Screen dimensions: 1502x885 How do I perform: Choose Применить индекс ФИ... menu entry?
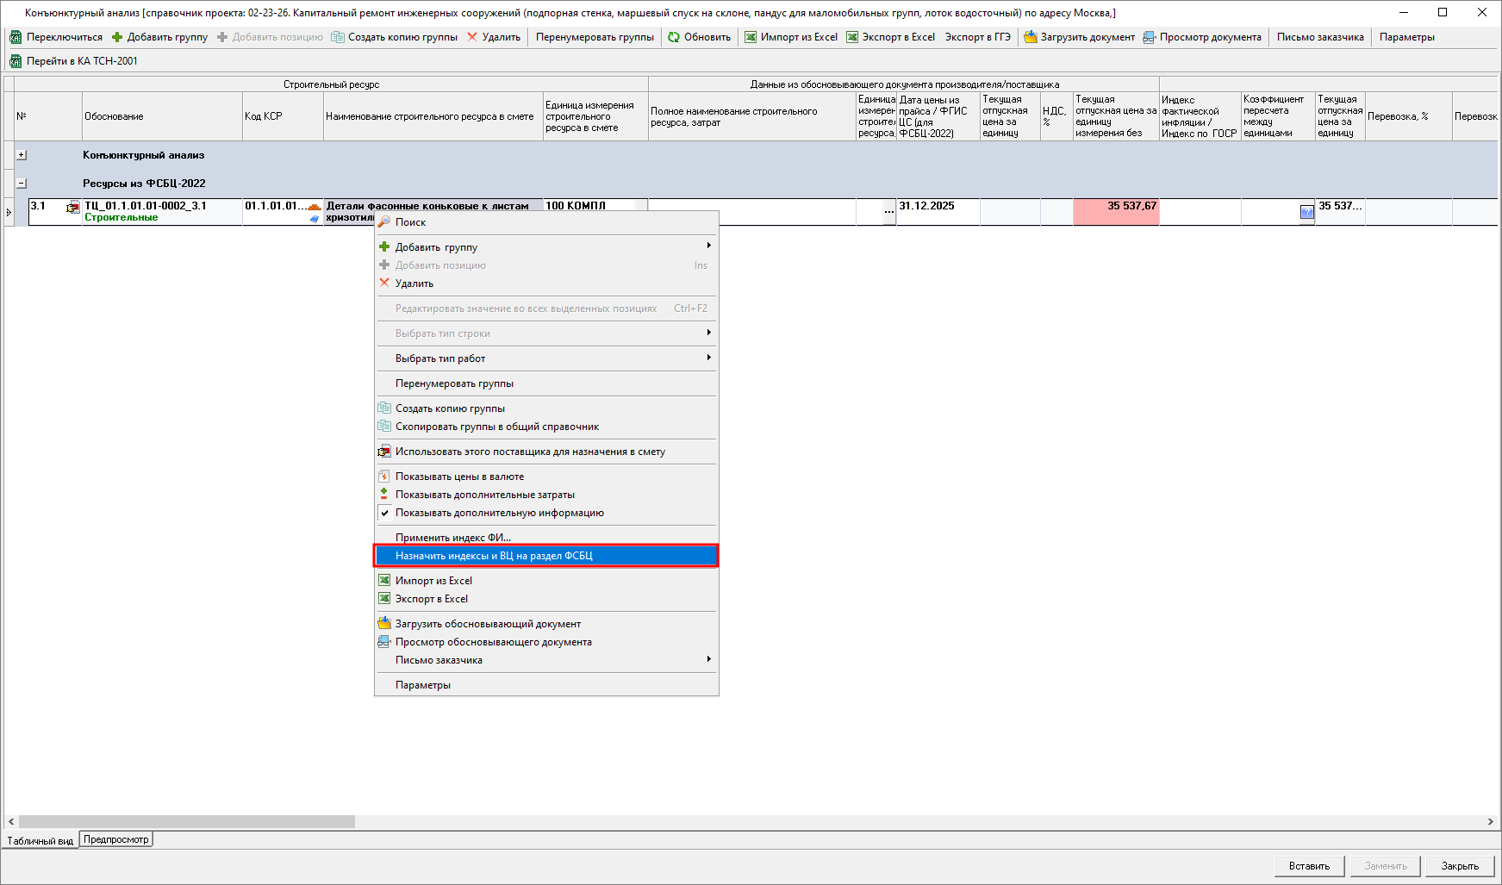click(x=546, y=538)
